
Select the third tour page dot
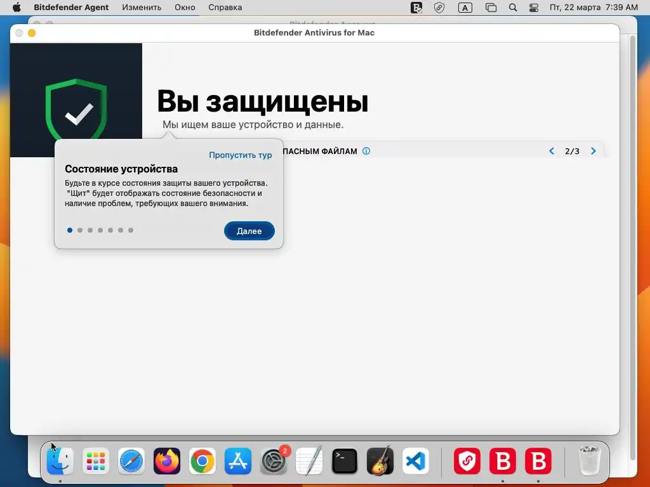point(90,230)
